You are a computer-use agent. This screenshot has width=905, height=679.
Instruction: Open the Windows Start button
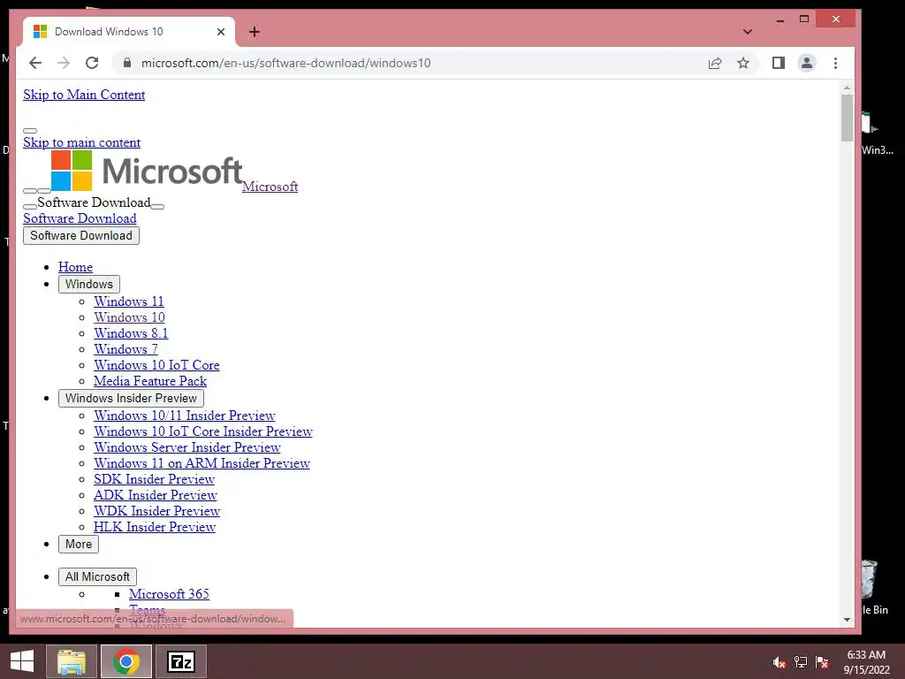pos(22,661)
